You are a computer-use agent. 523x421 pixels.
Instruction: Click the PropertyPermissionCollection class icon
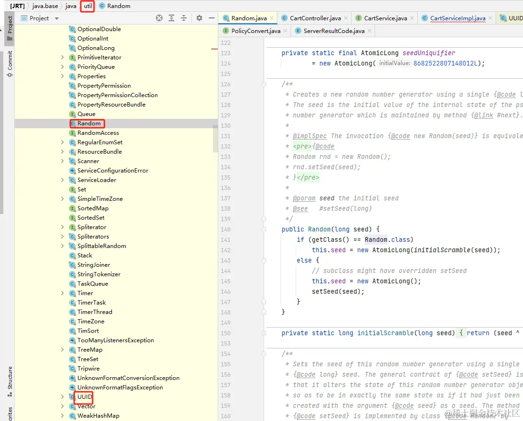point(72,95)
